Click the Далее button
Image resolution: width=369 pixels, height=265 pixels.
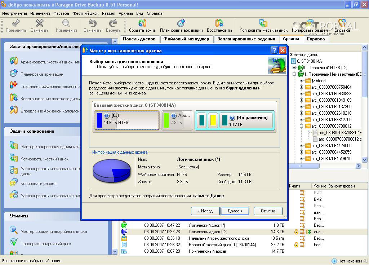coord(235,211)
